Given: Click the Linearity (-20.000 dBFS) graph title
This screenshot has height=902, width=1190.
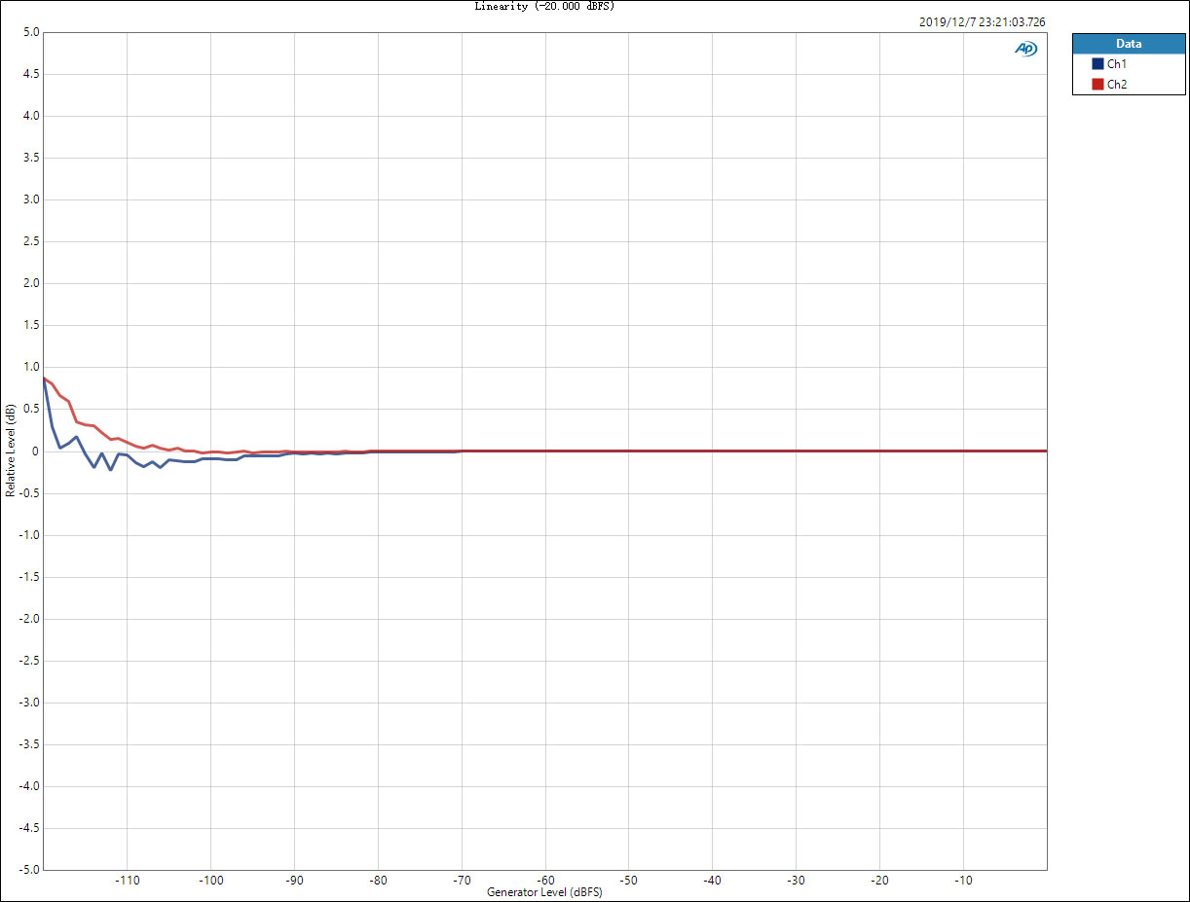Looking at the screenshot, I should tap(544, 6).
